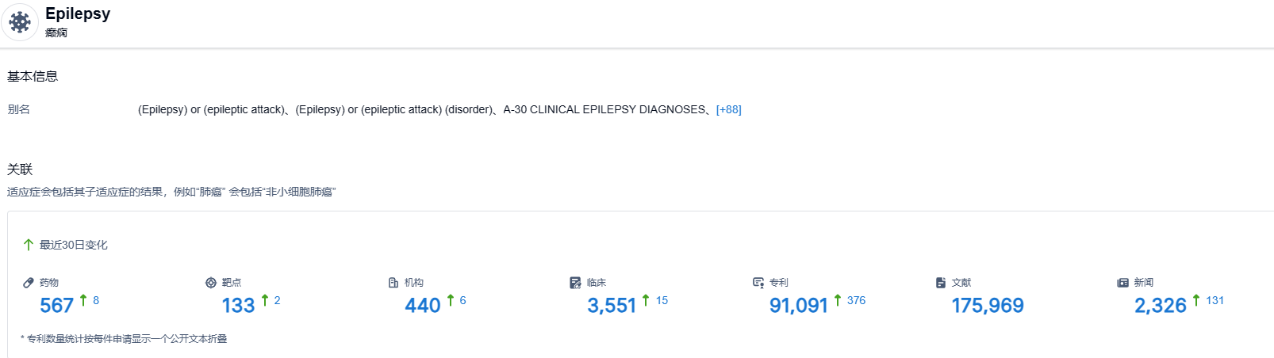The image size is (1274, 358).
Task: Click the patents (专利) icon
Action: (x=758, y=283)
